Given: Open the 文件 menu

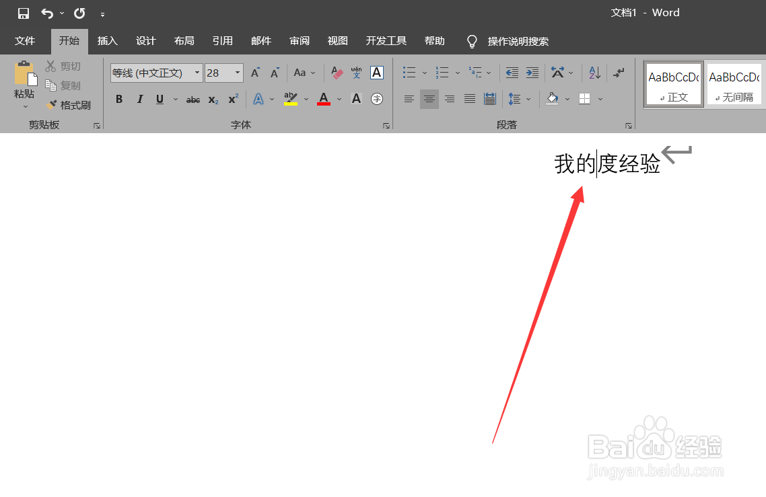Looking at the screenshot, I should point(26,41).
